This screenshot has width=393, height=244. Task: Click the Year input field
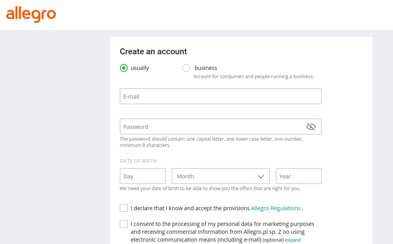[x=298, y=176]
